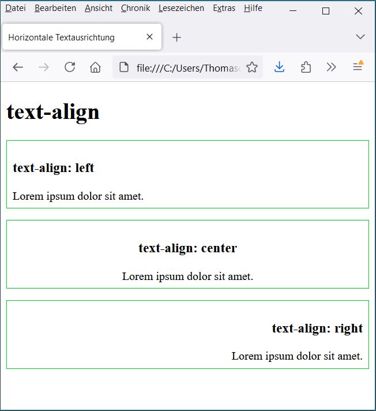Open the Extensions puzzle icon
Image resolution: width=376 pixels, height=411 pixels.
pyautogui.click(x=306, y=68)
